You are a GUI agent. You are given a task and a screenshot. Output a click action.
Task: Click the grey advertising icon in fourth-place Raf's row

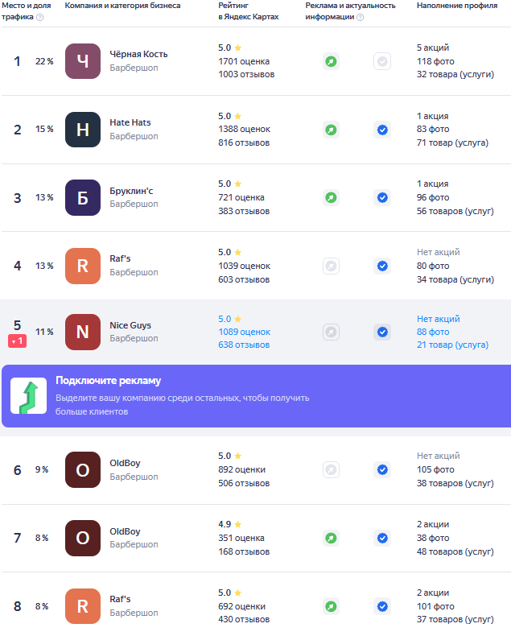tap(330, 266)
